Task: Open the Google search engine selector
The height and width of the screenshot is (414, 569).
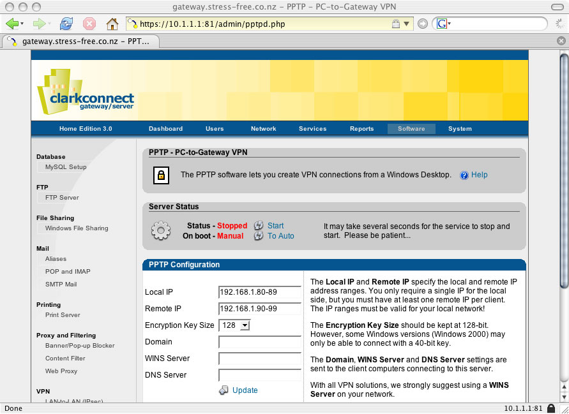Action: pyautogui.click(x=443, y=24)
